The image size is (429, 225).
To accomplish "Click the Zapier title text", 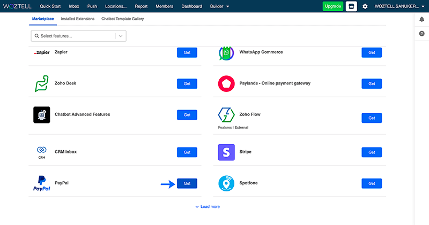I will pos(61,52).
